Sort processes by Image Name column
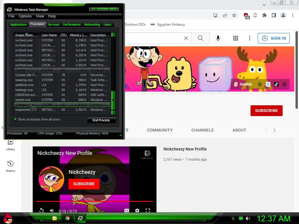This screenshot has width=299, height=224. (x=27, y=35)
